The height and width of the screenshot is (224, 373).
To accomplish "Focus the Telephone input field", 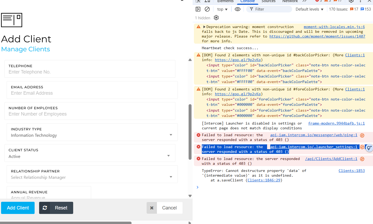I will click(x=90, y=69).
